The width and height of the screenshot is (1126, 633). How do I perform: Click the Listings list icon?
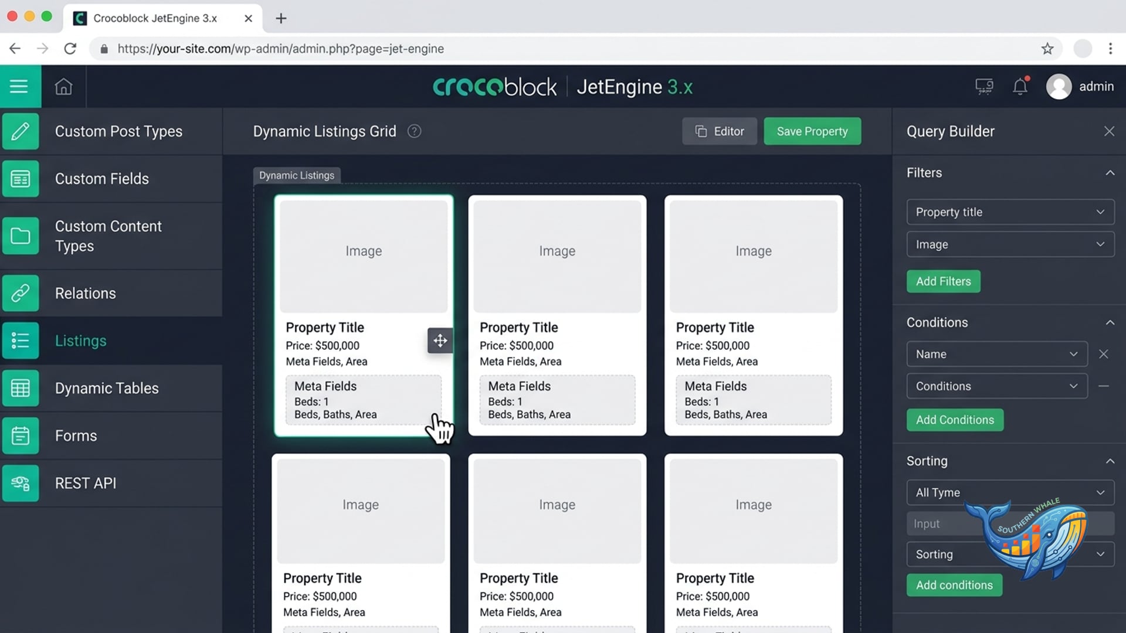[21, 341]
